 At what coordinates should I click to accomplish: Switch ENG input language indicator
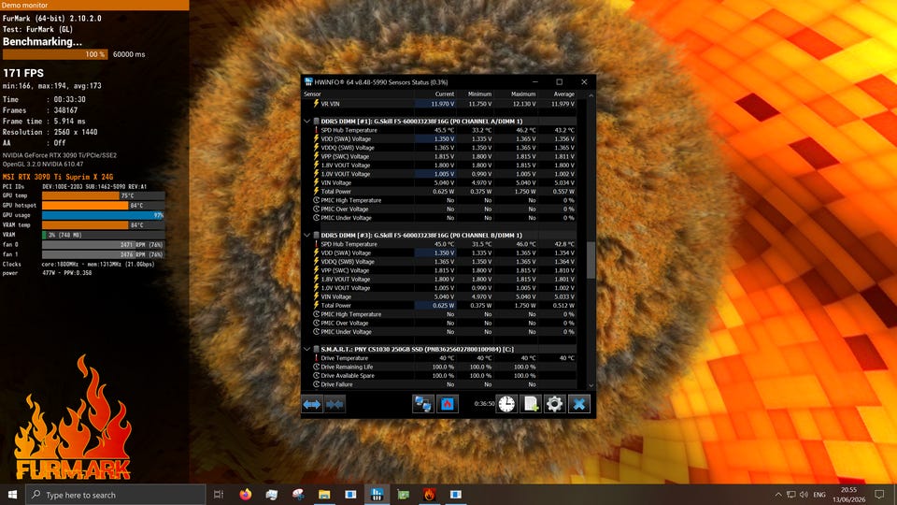click(x=819, y=495)
